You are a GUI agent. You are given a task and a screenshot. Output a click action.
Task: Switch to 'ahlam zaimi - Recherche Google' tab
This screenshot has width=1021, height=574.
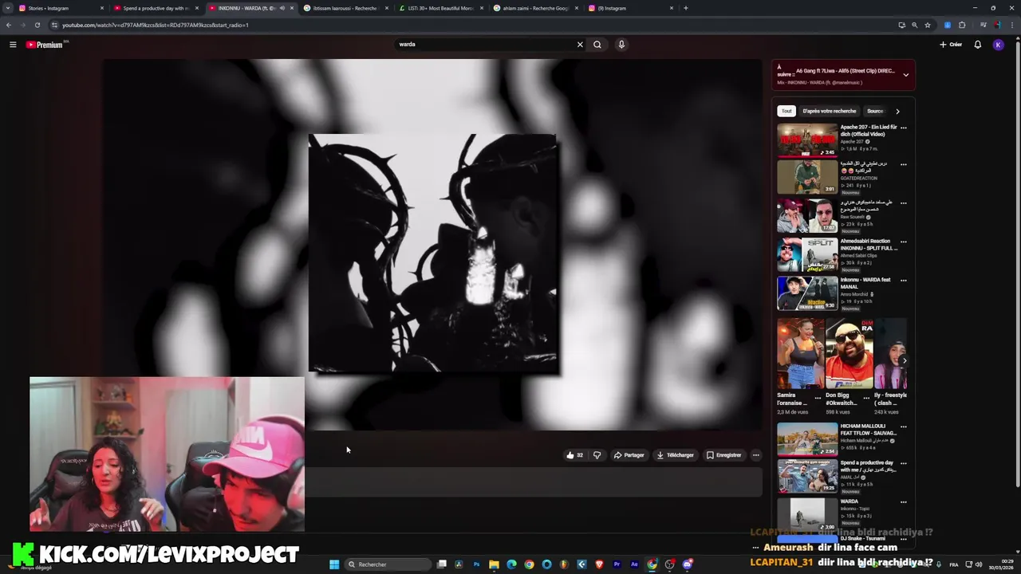(x=536, y=8)
